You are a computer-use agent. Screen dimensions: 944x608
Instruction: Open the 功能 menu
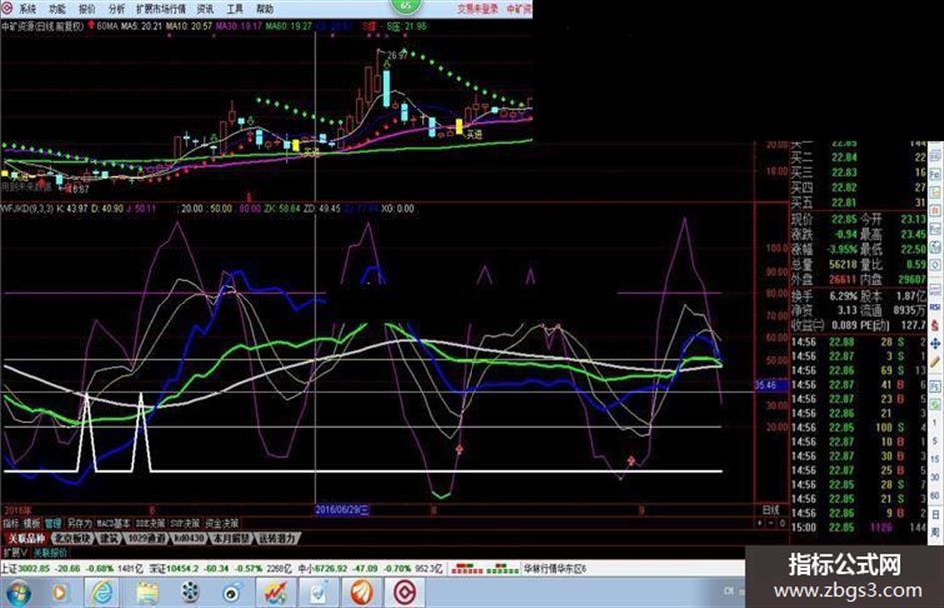(x=58, y=8)
